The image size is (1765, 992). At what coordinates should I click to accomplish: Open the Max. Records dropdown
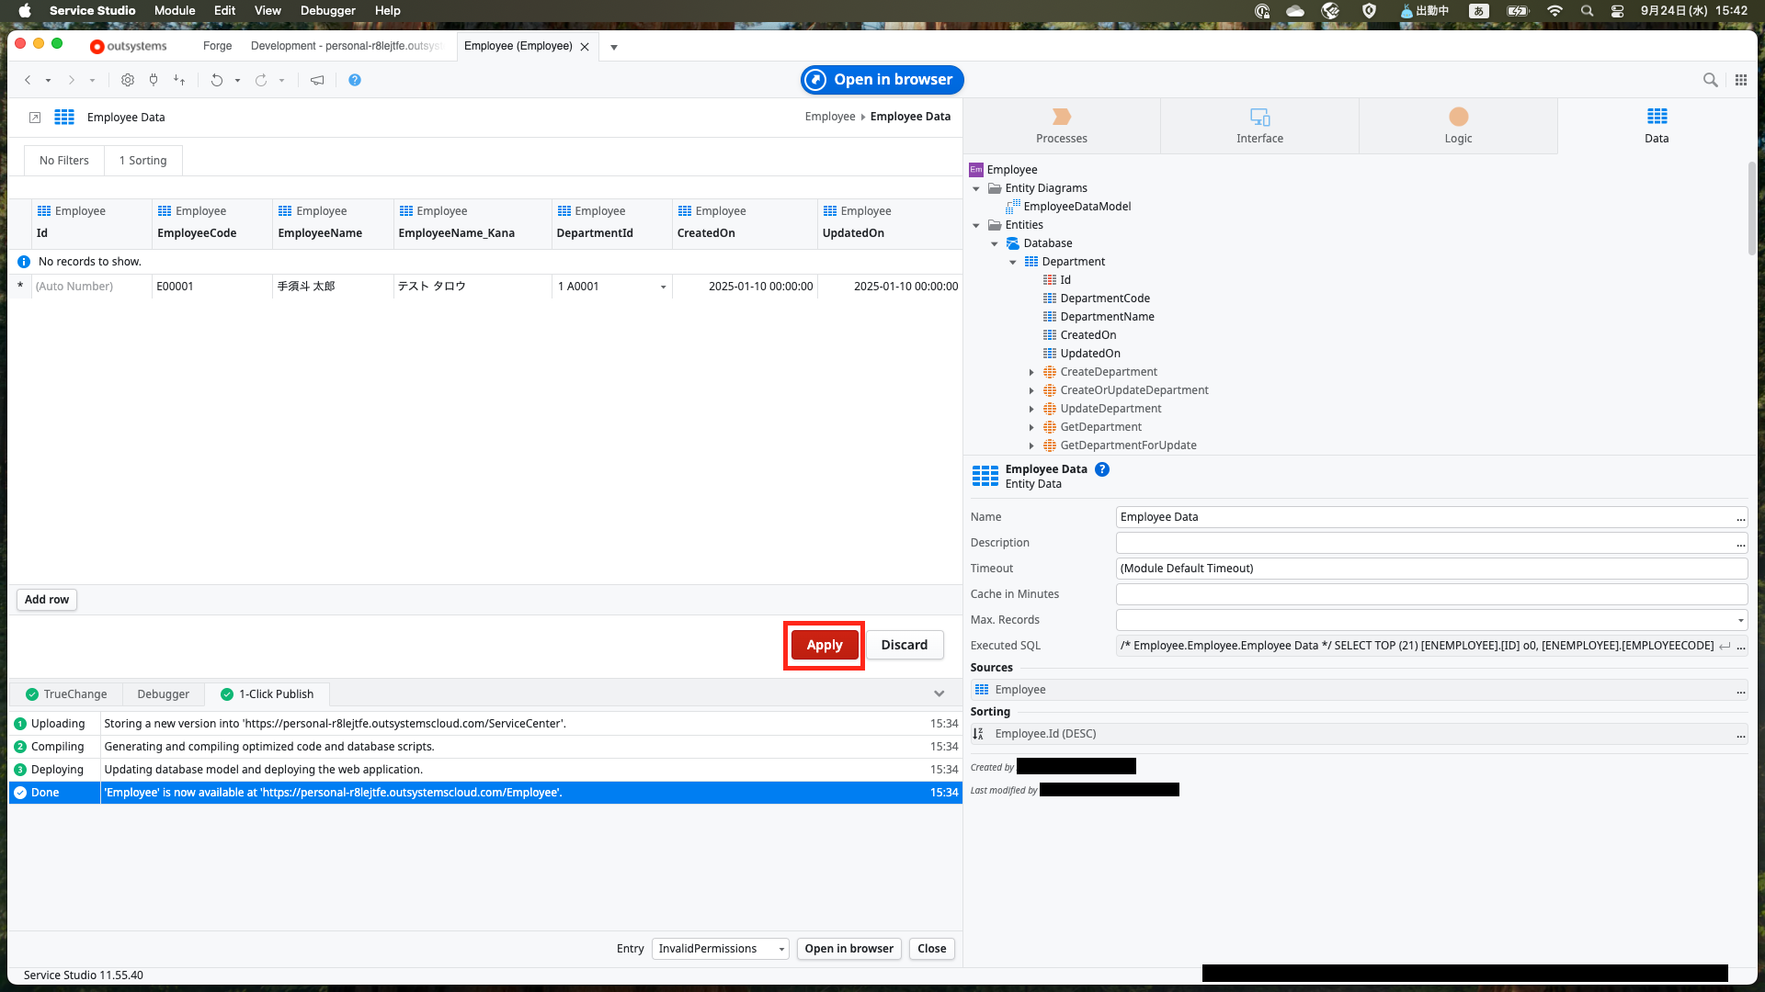click(1740, 620)
